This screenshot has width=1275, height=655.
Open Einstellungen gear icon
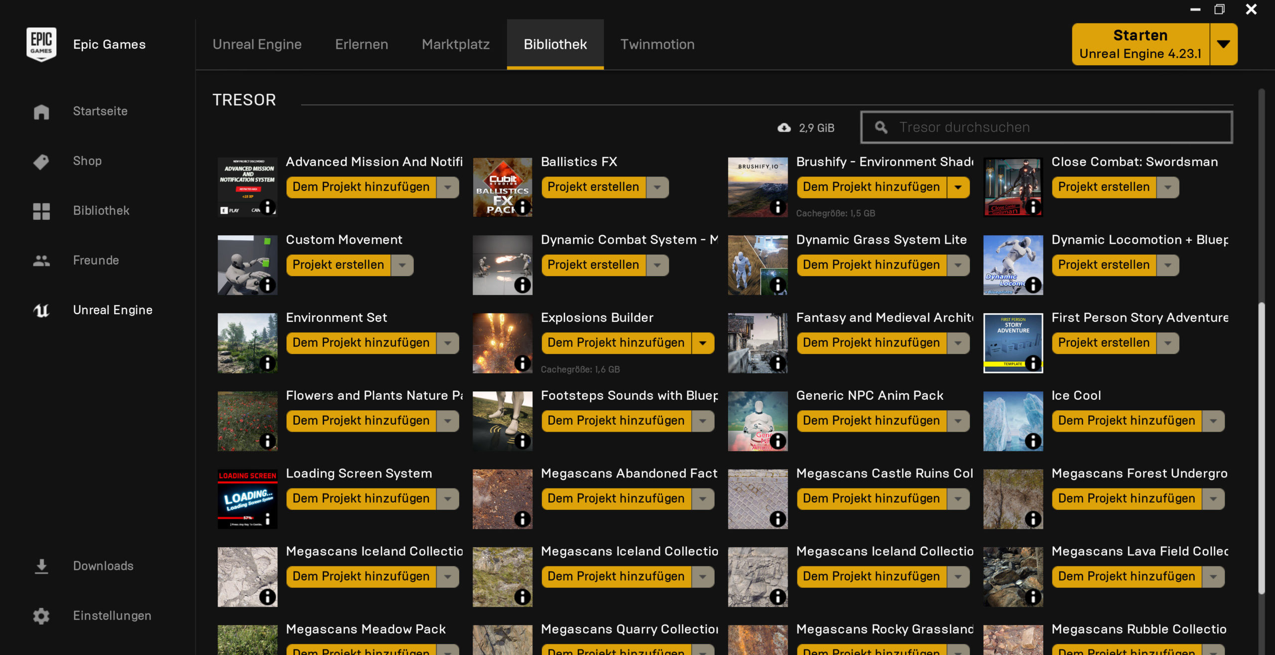(41, 616)
